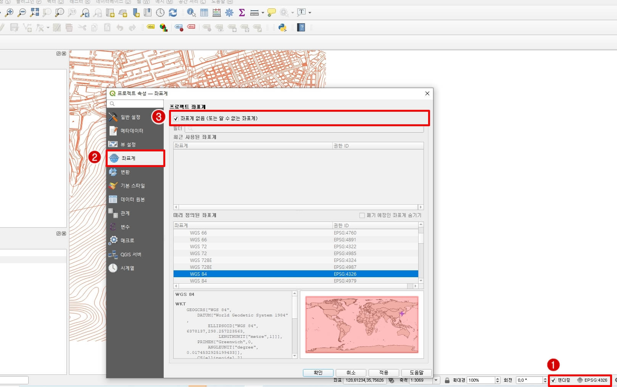617x387 pixels.
Task: Open the Processing Toolbox gear icon
Action: coord(229,13)
